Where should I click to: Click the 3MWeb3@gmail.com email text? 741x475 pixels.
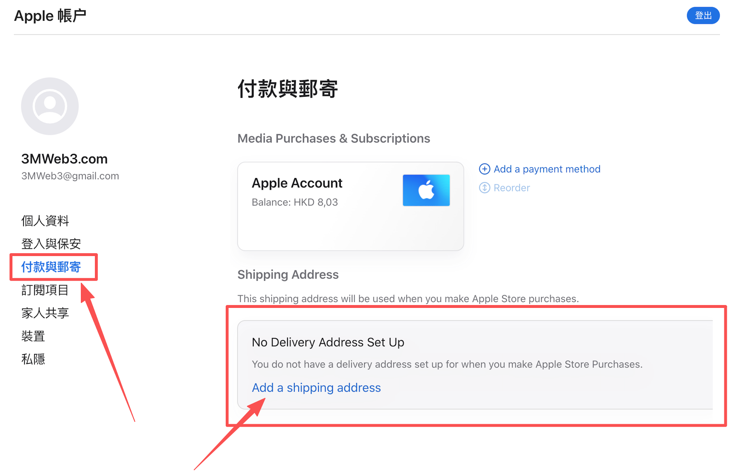point(70,176)
